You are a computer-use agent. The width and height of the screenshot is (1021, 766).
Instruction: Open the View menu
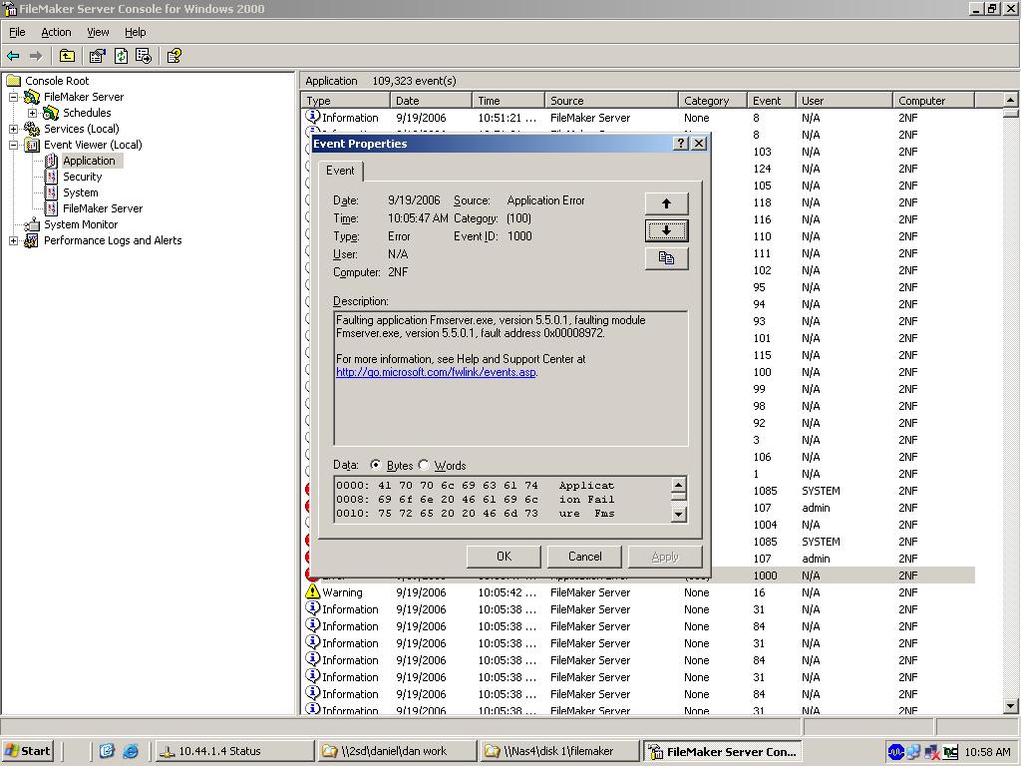[x=98, y=32]
